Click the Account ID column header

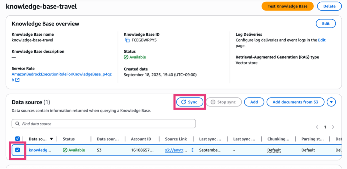click(x=141, y=139)
